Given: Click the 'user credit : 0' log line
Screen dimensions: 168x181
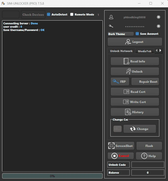Looking at the screenshot, I should pyautogui.click(x=13, y=27).
